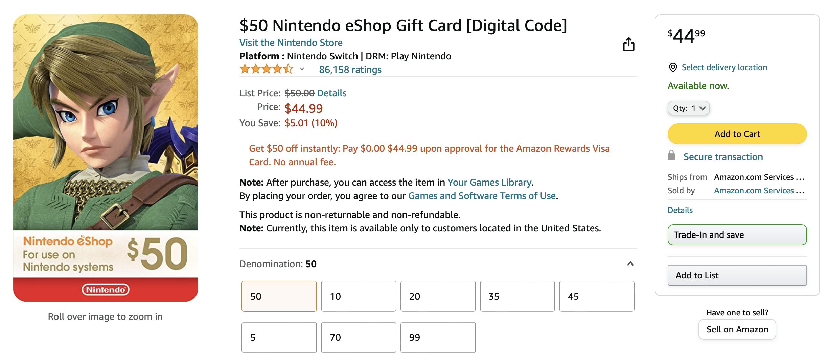Select the 99 denomination option
Image resolution: width=828 pixels, height=361 pixels.
438,337
